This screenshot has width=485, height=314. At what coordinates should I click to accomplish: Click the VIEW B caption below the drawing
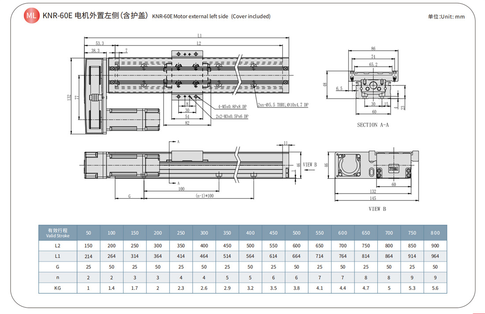377,209
